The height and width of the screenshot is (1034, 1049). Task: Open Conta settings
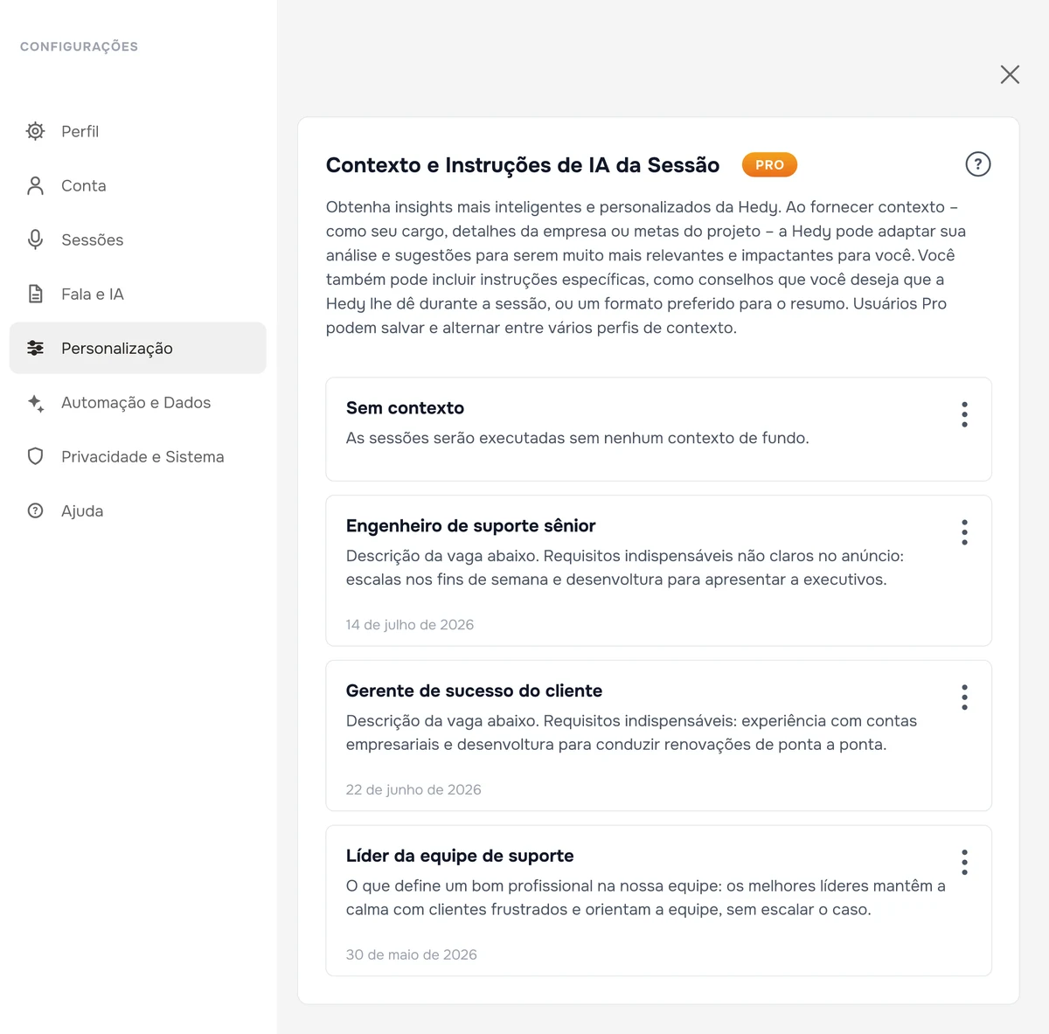pos(138,185)
